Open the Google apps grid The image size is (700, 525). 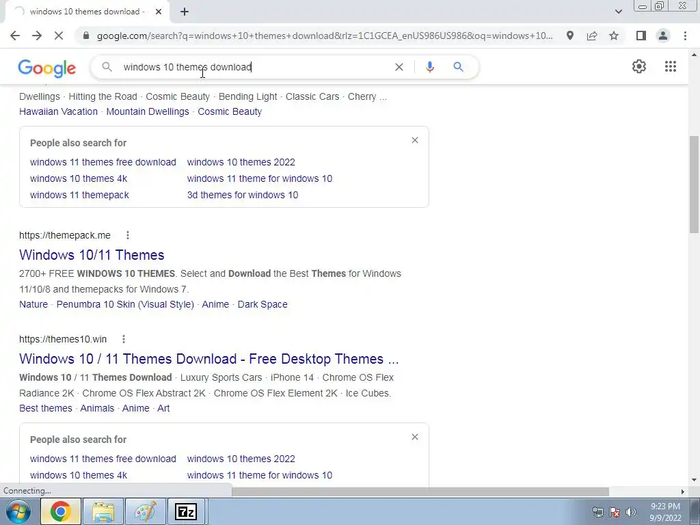point(671,66)
